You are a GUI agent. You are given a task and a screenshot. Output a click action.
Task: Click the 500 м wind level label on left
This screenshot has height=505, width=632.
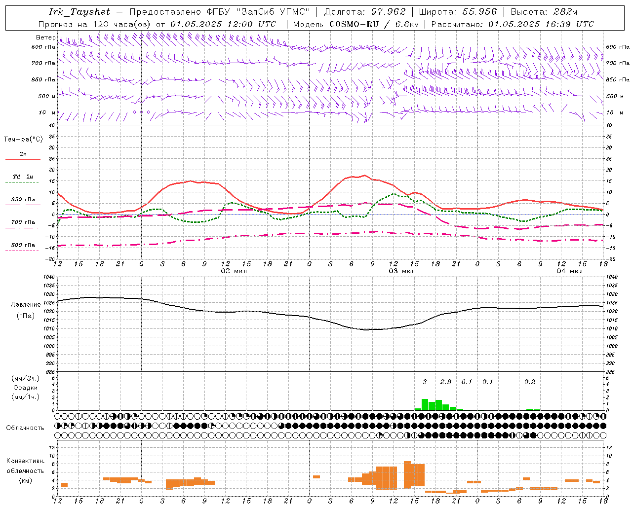[47, 96]
